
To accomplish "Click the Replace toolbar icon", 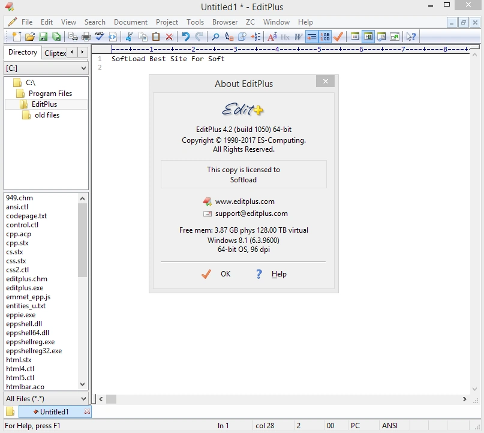I will click(229, 37).
